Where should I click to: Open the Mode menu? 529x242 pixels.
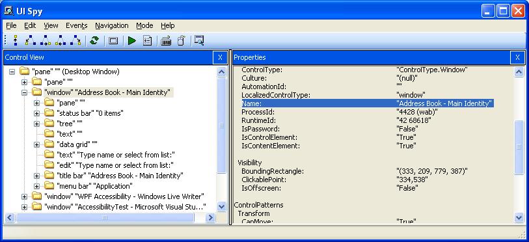144,25
